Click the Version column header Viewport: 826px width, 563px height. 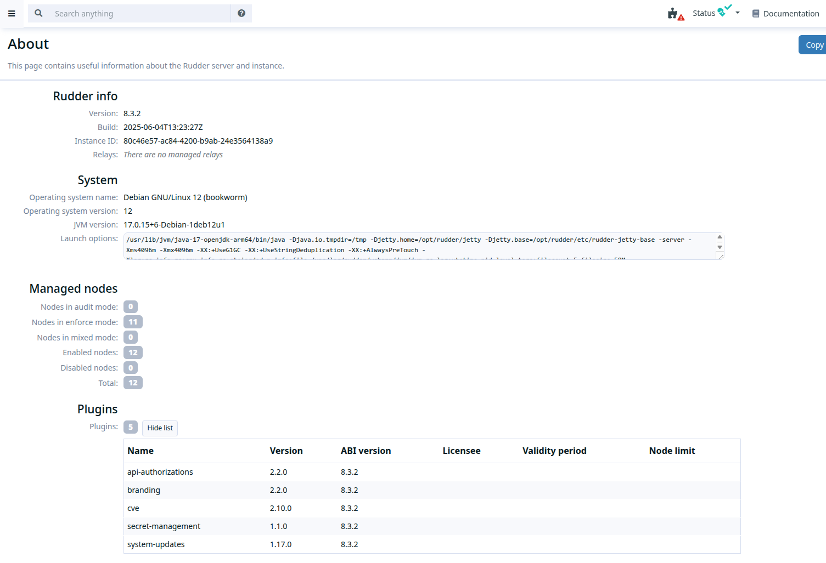(x=286, y=451)
